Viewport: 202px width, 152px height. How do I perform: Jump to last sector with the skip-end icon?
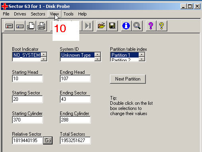pyautogui.click(x=88, y=26)
